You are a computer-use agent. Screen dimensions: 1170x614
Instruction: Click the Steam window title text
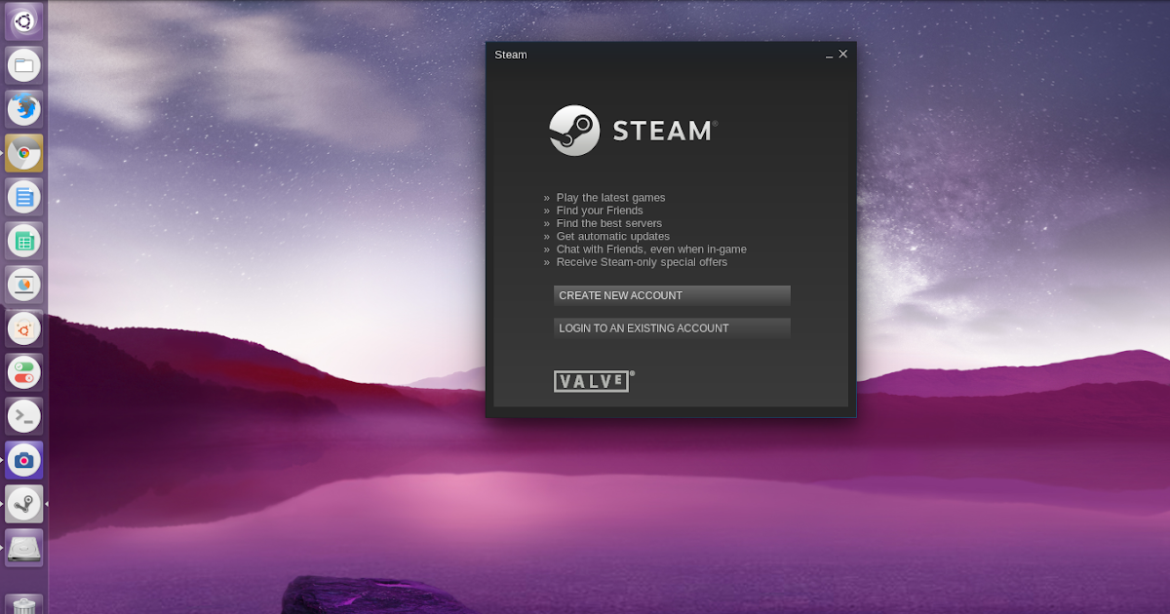click(511, 55)
